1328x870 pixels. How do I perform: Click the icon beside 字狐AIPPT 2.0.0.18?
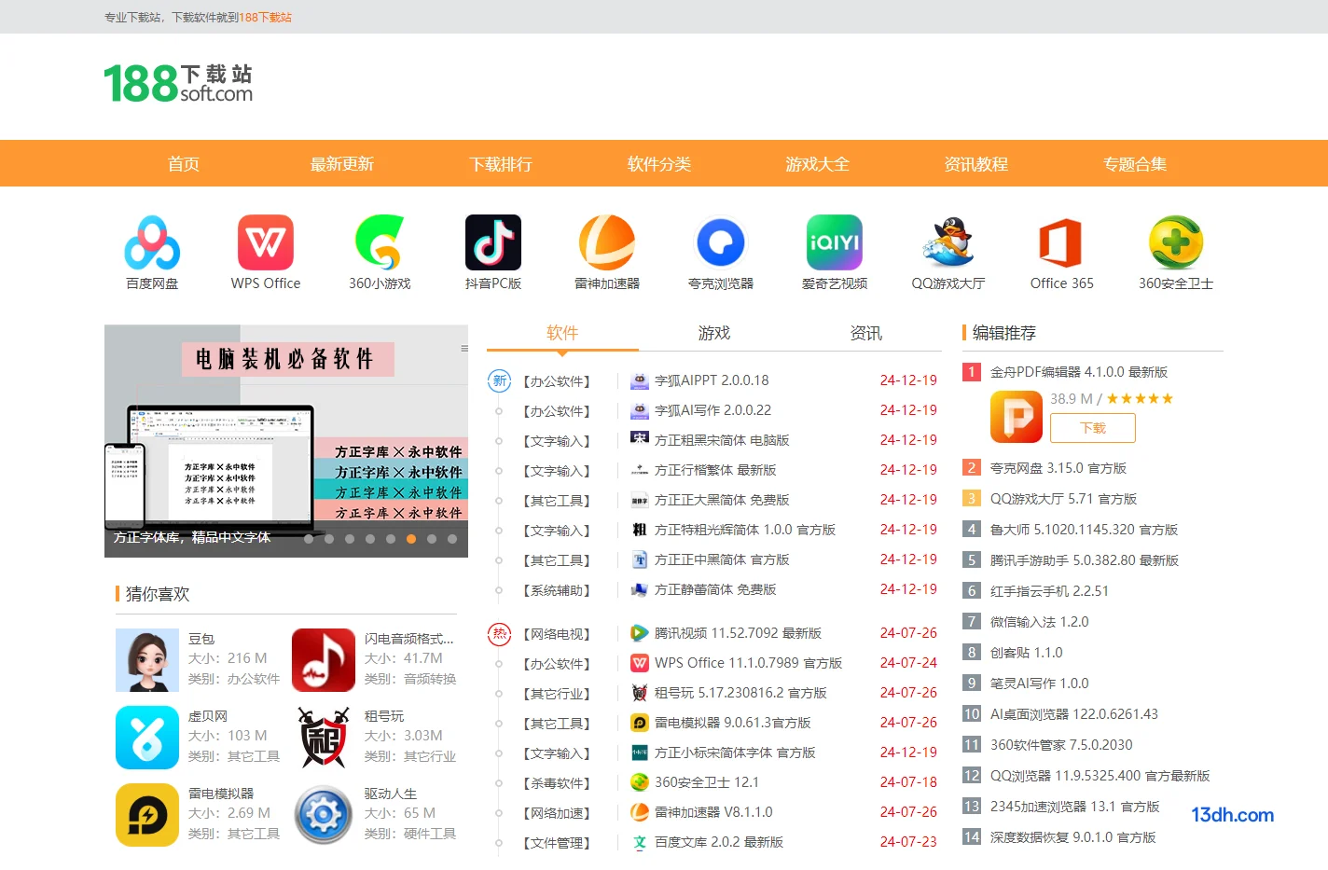[x=640, y=380]
